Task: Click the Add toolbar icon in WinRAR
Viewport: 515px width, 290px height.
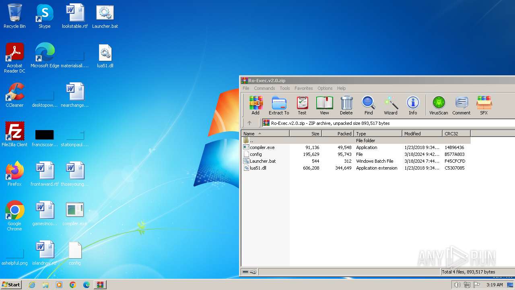Action: [255, 106]
